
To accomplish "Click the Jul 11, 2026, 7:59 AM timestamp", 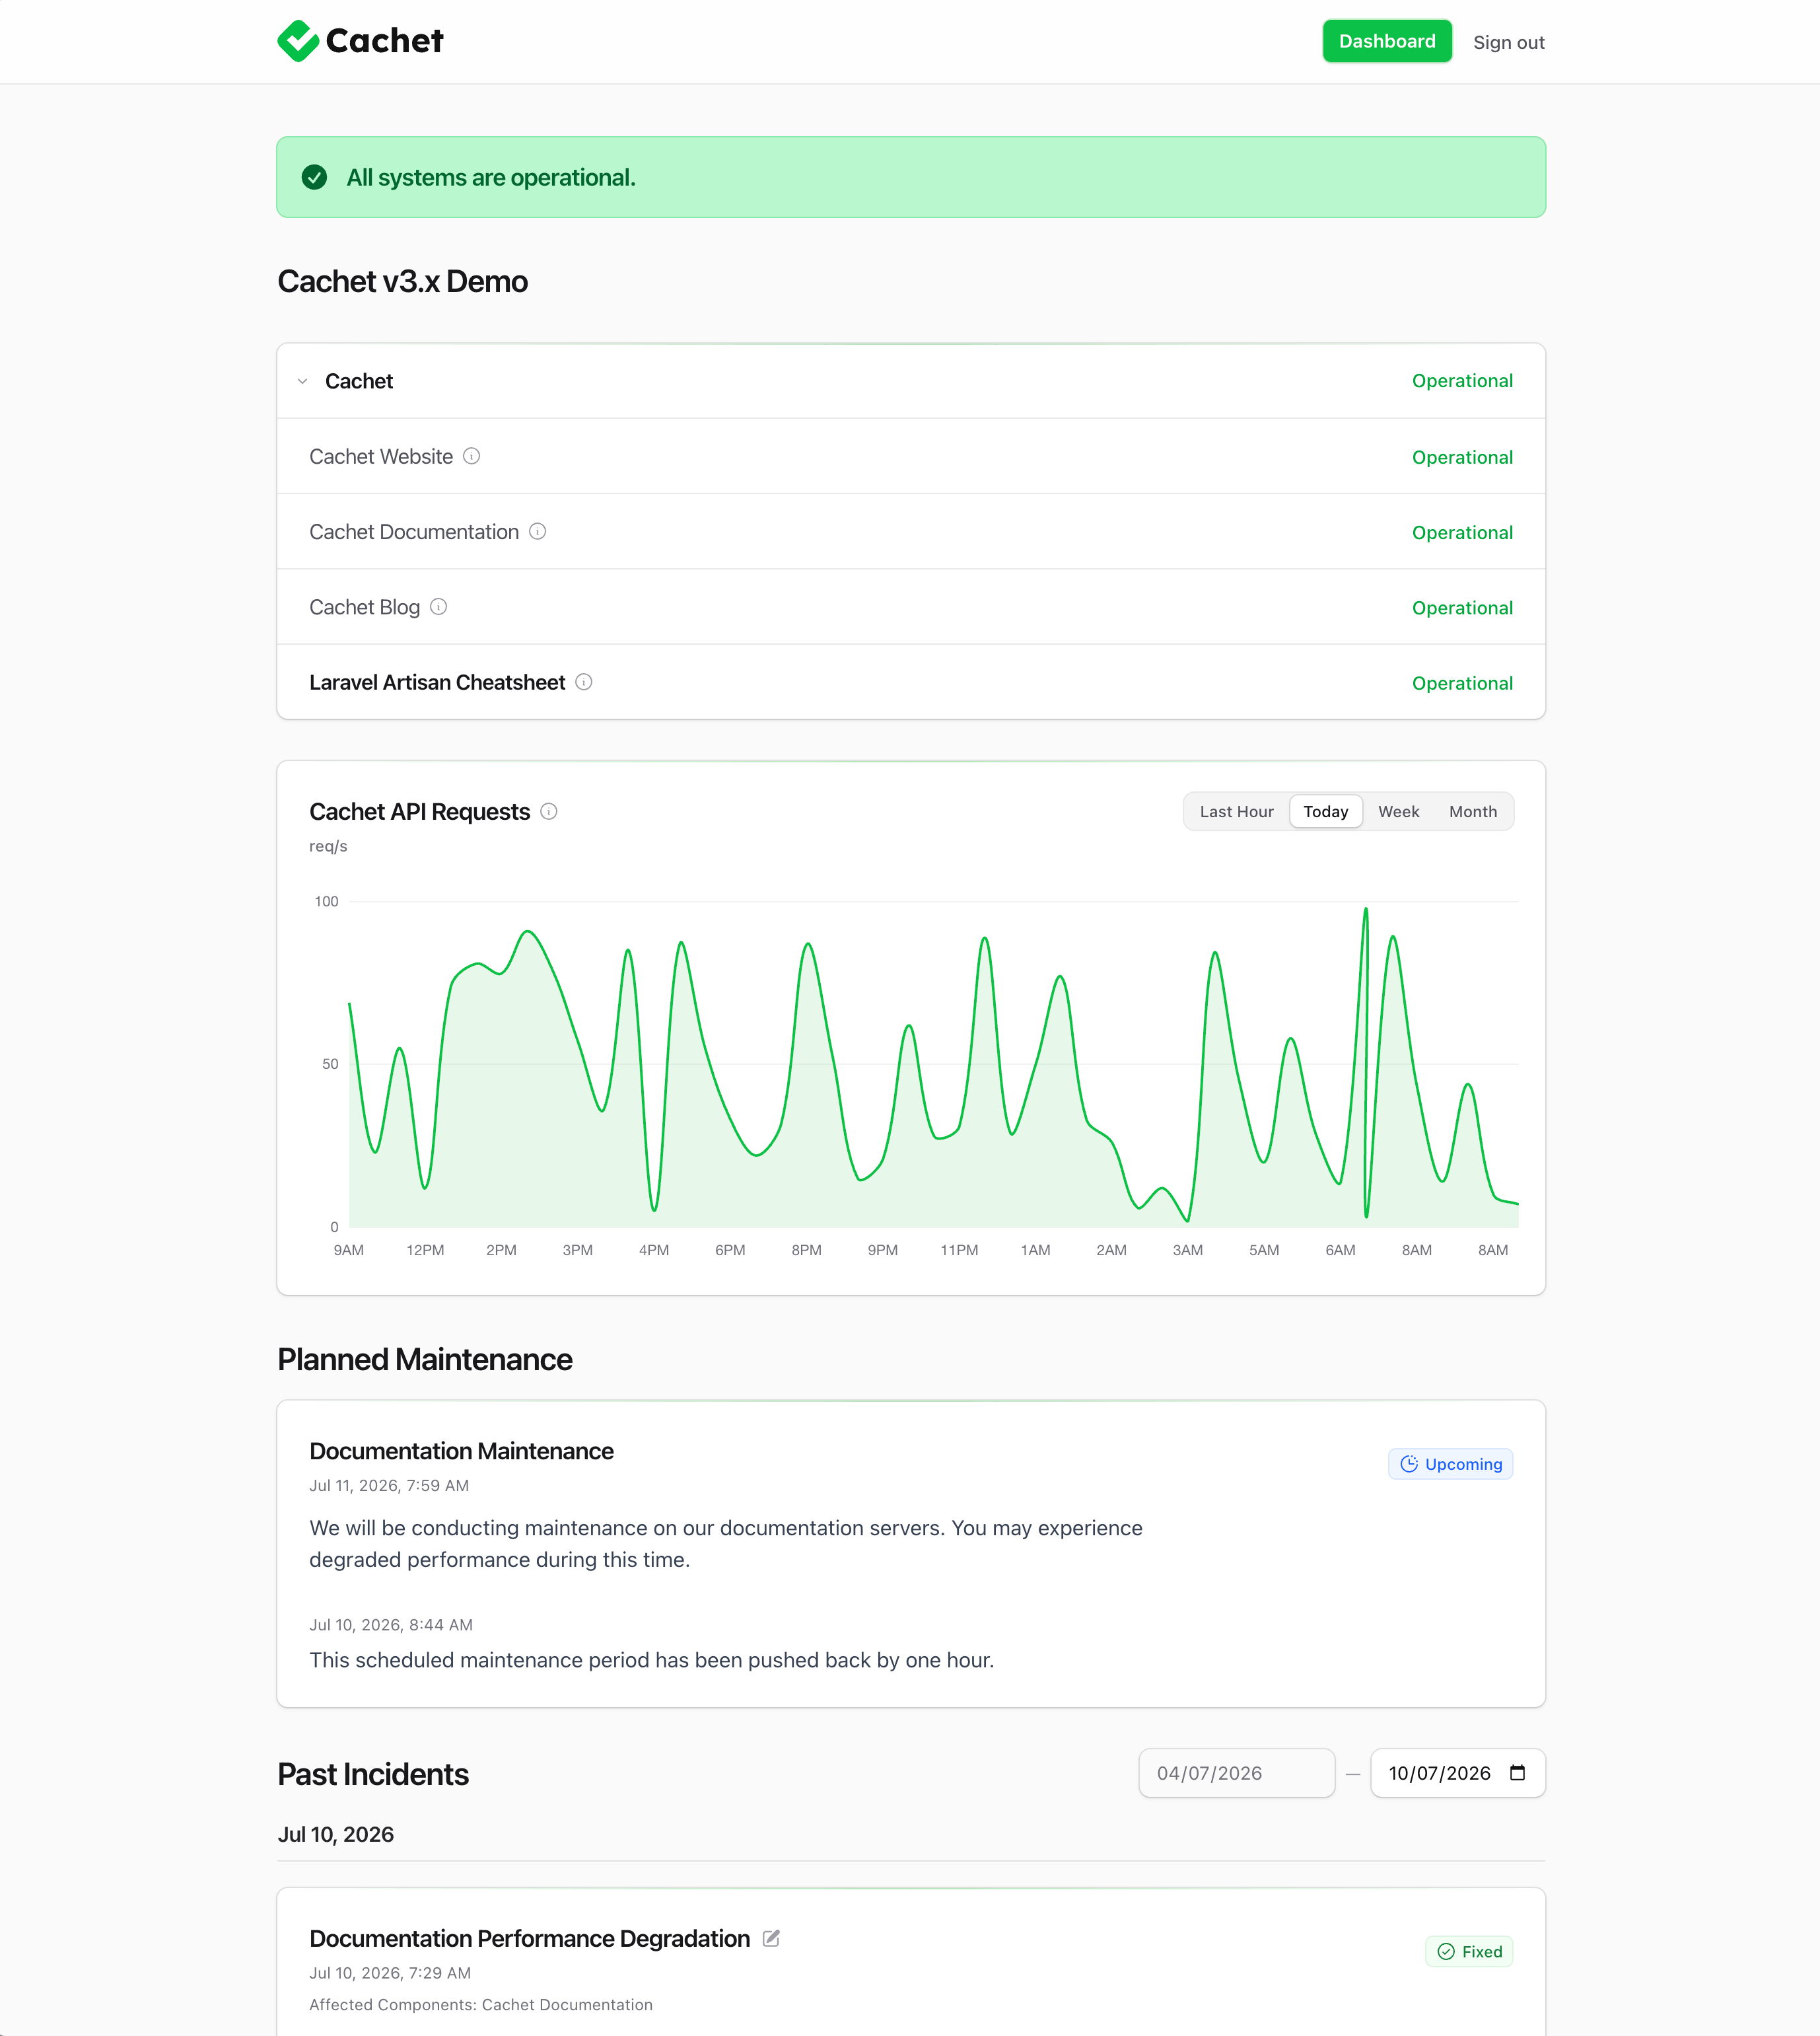I will [x=389, y=1485].
